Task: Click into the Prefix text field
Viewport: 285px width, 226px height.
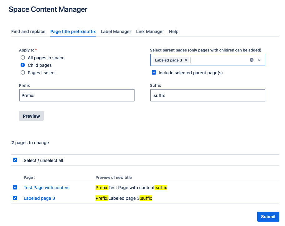Action: [76, 96]
